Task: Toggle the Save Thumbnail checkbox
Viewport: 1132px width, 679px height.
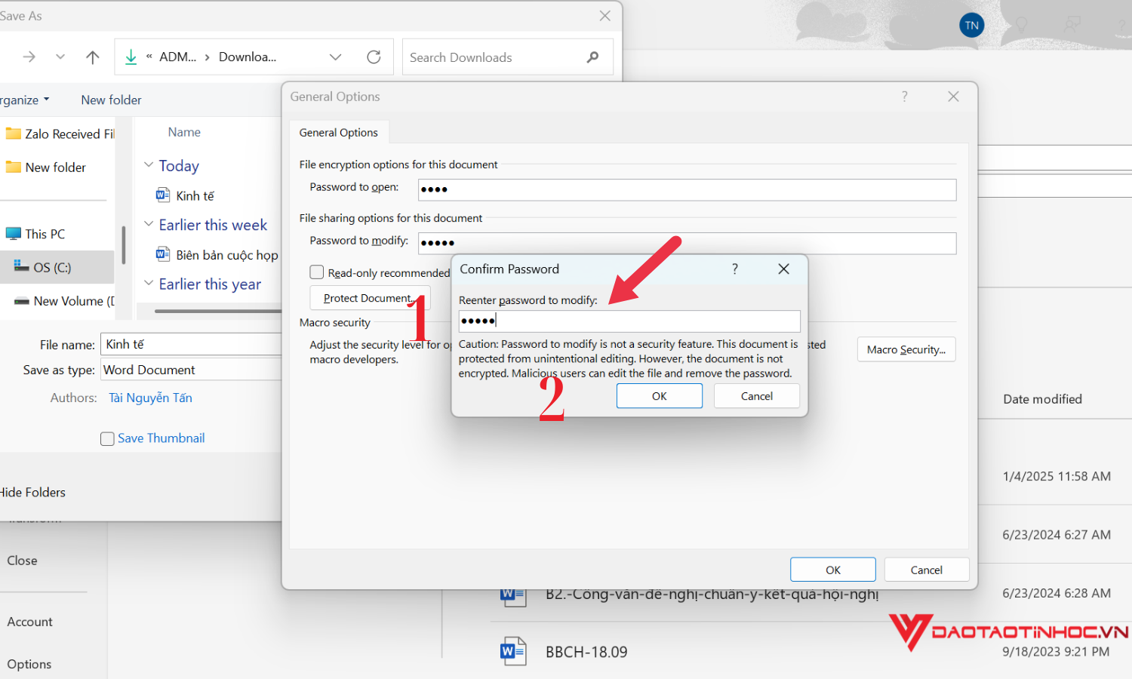Action: [x=107, y=438]
